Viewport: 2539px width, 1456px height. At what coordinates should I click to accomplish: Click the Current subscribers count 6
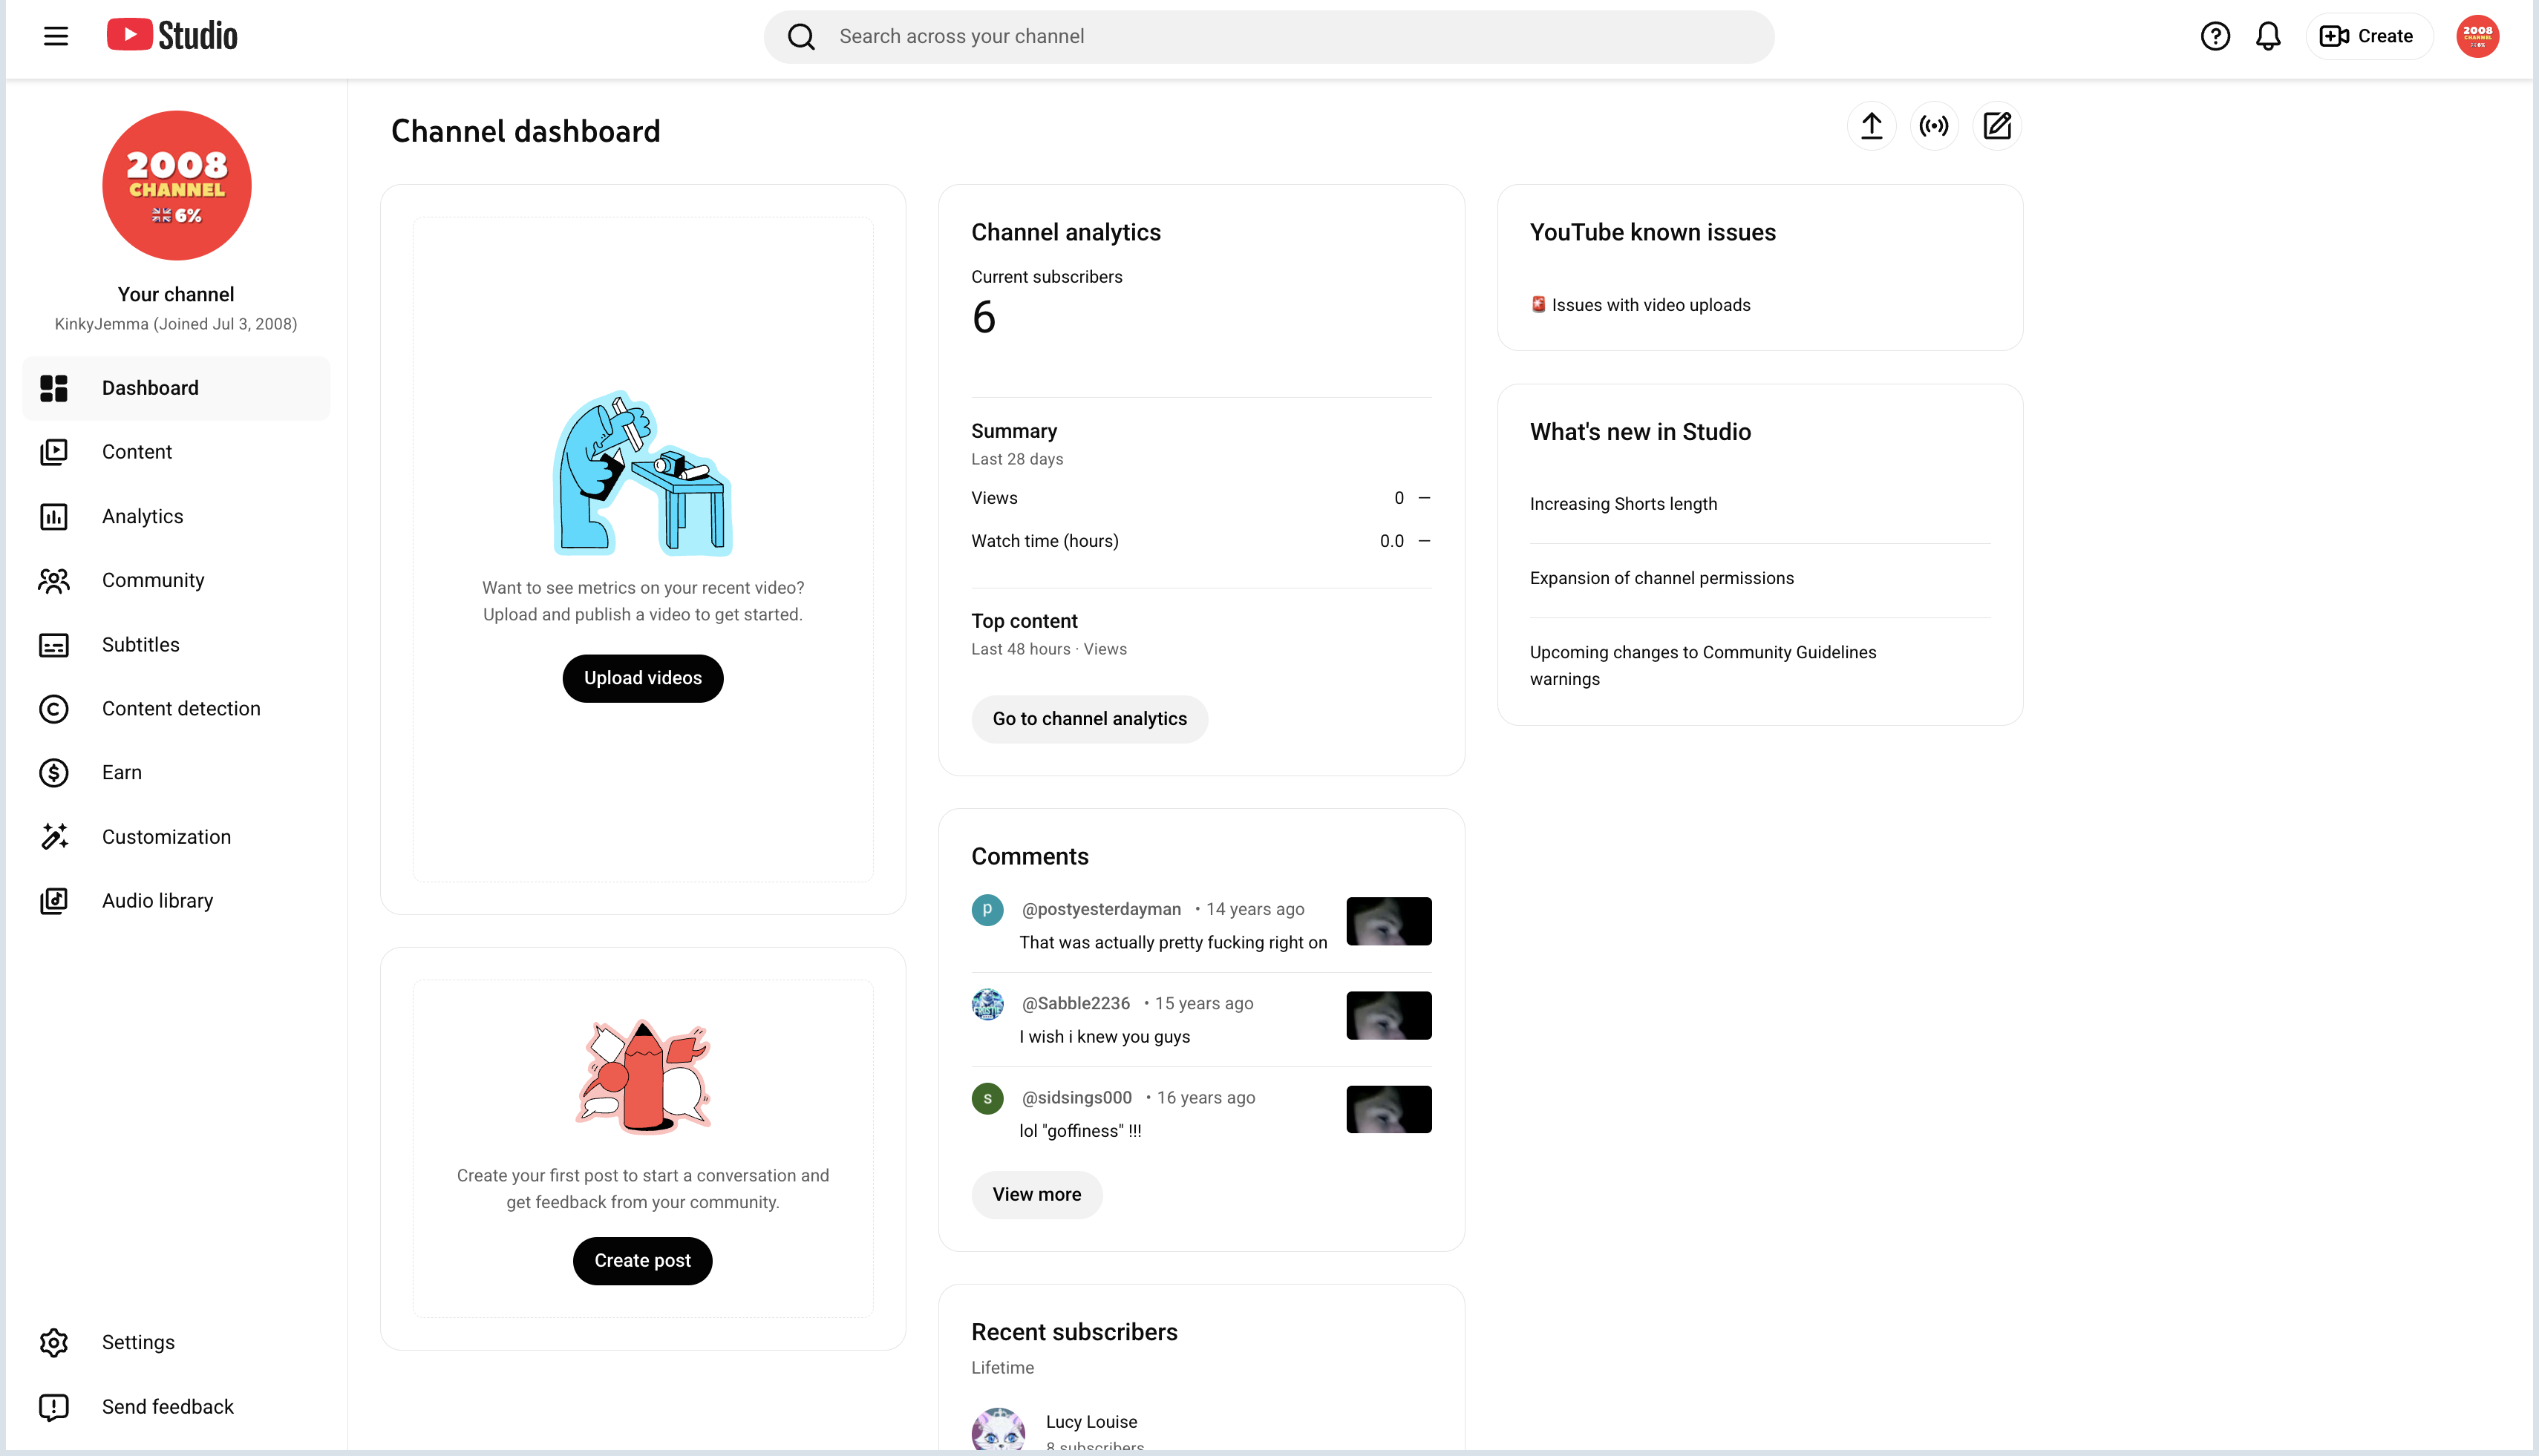coord(984,318)
